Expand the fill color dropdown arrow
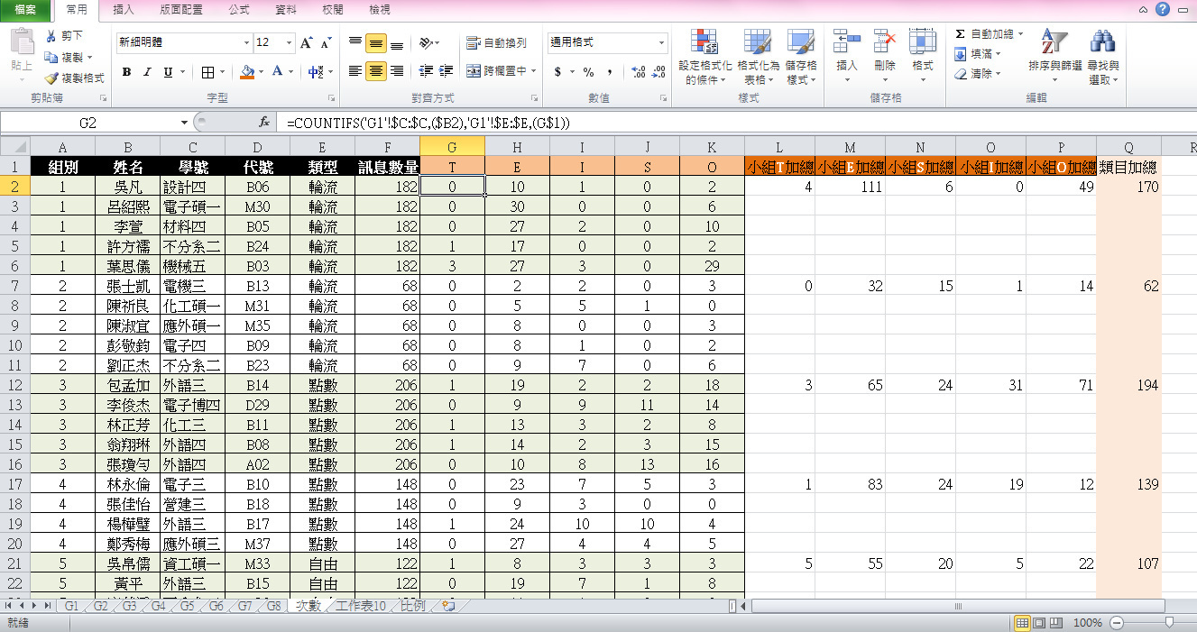Screen dimensions: 1197x632 260,72
